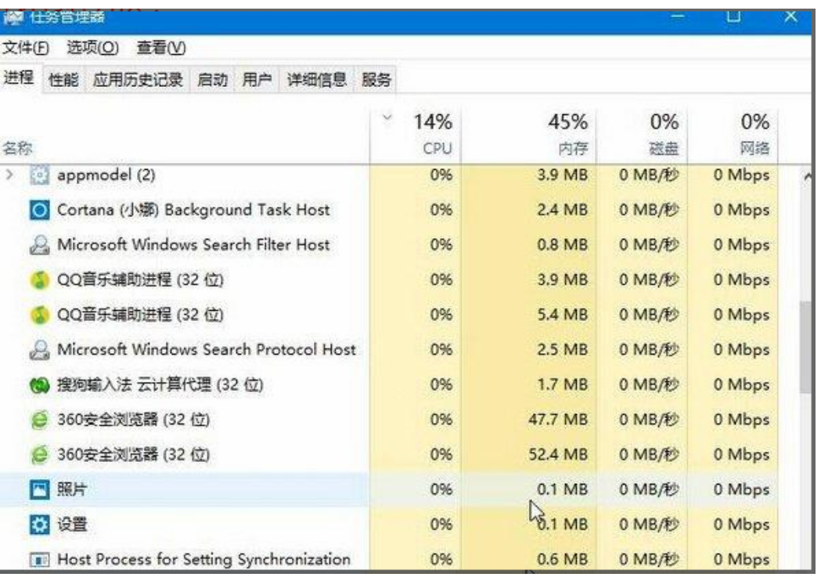Switch to the 性能 tab

(63, 79)
